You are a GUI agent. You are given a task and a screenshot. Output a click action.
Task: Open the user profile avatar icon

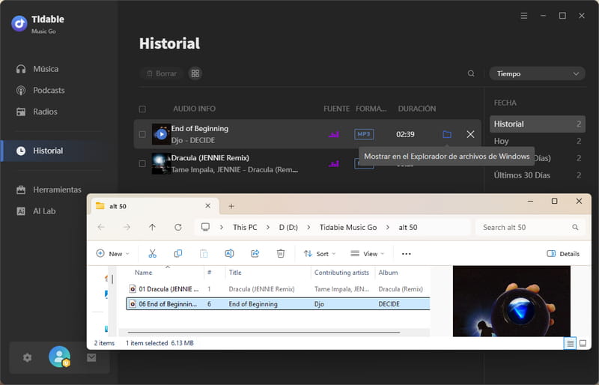59,357
